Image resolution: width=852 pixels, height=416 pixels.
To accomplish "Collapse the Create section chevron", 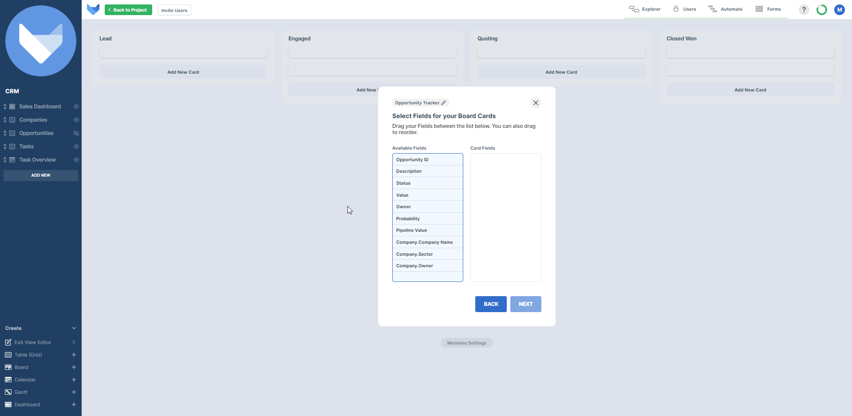I will pyautogui.click(x=74, y=328).
